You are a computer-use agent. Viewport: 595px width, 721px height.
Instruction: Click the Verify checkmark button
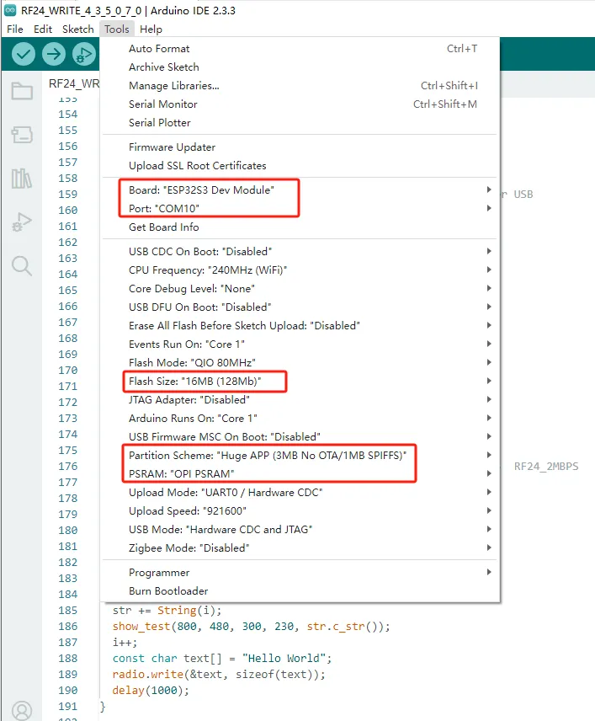24,55
